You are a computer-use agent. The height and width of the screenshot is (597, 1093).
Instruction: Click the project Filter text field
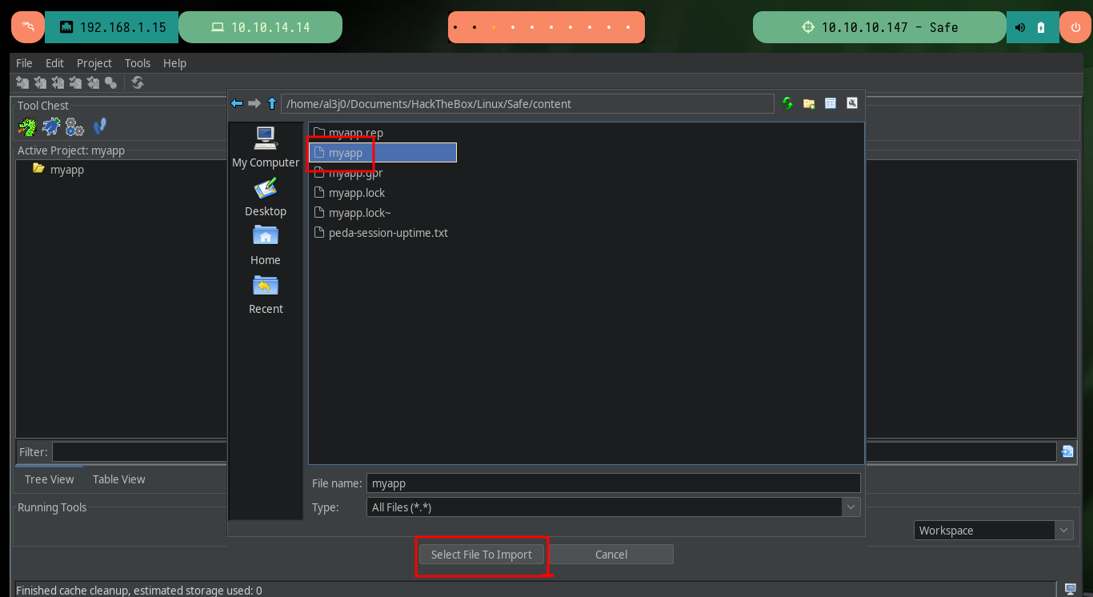click(x=554, y=452)
